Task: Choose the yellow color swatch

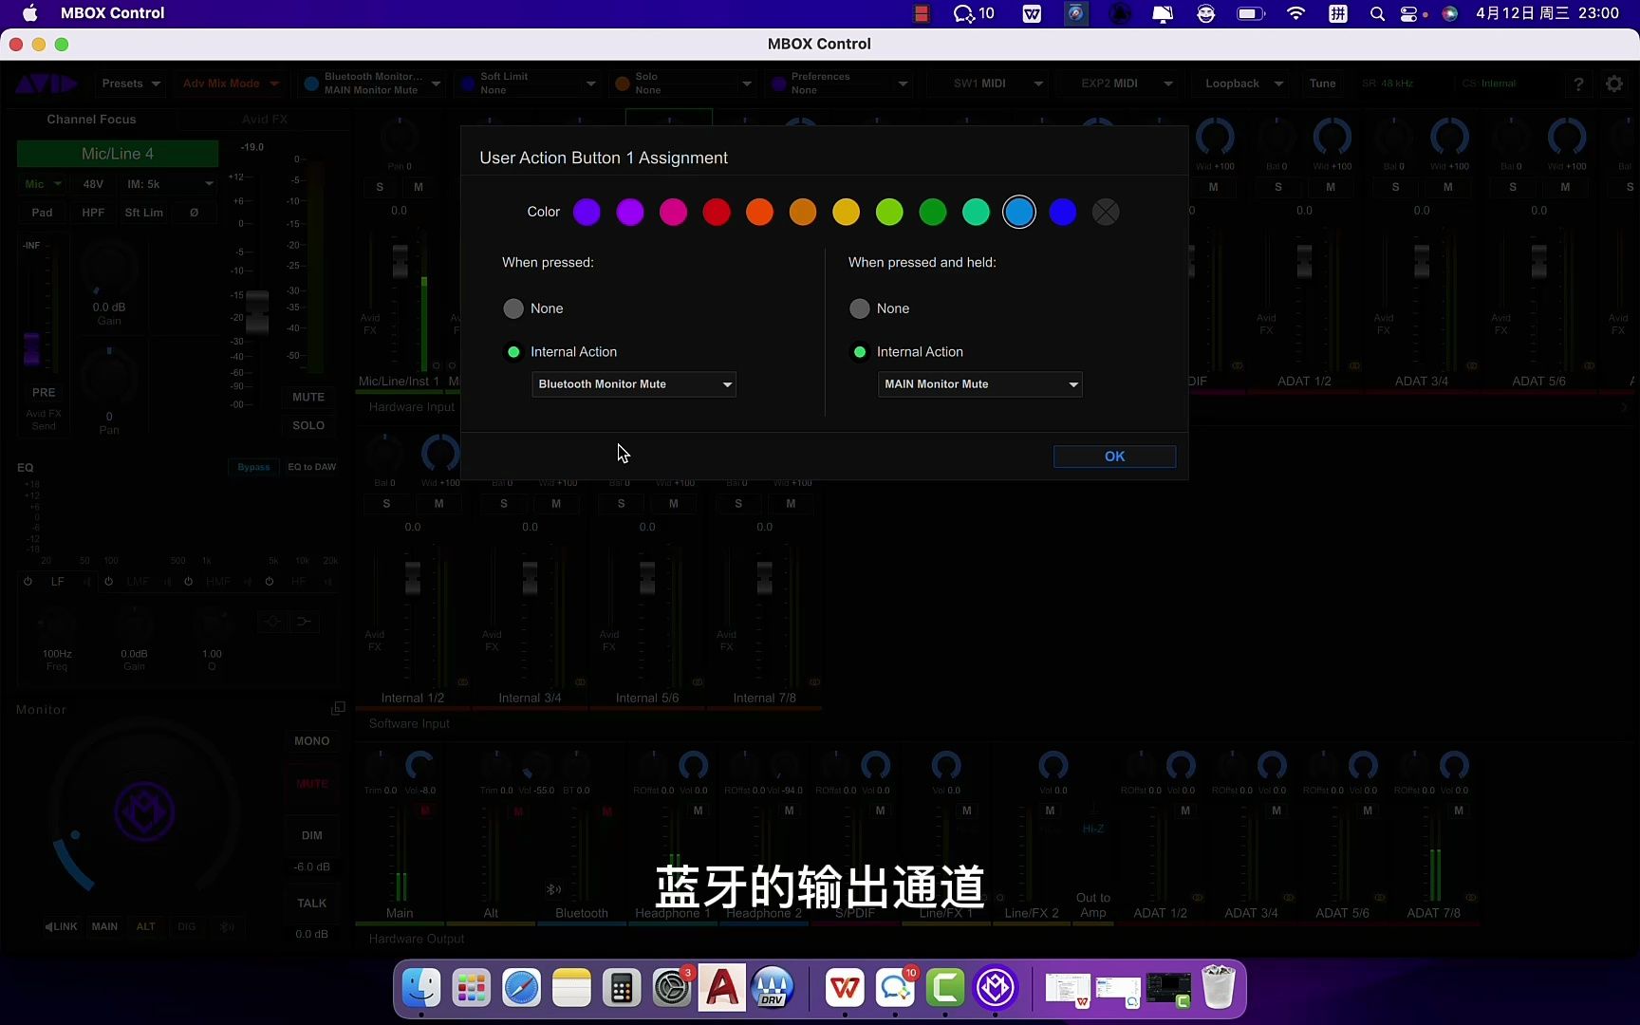Action: pyautogui.click(x=846, y=212)
